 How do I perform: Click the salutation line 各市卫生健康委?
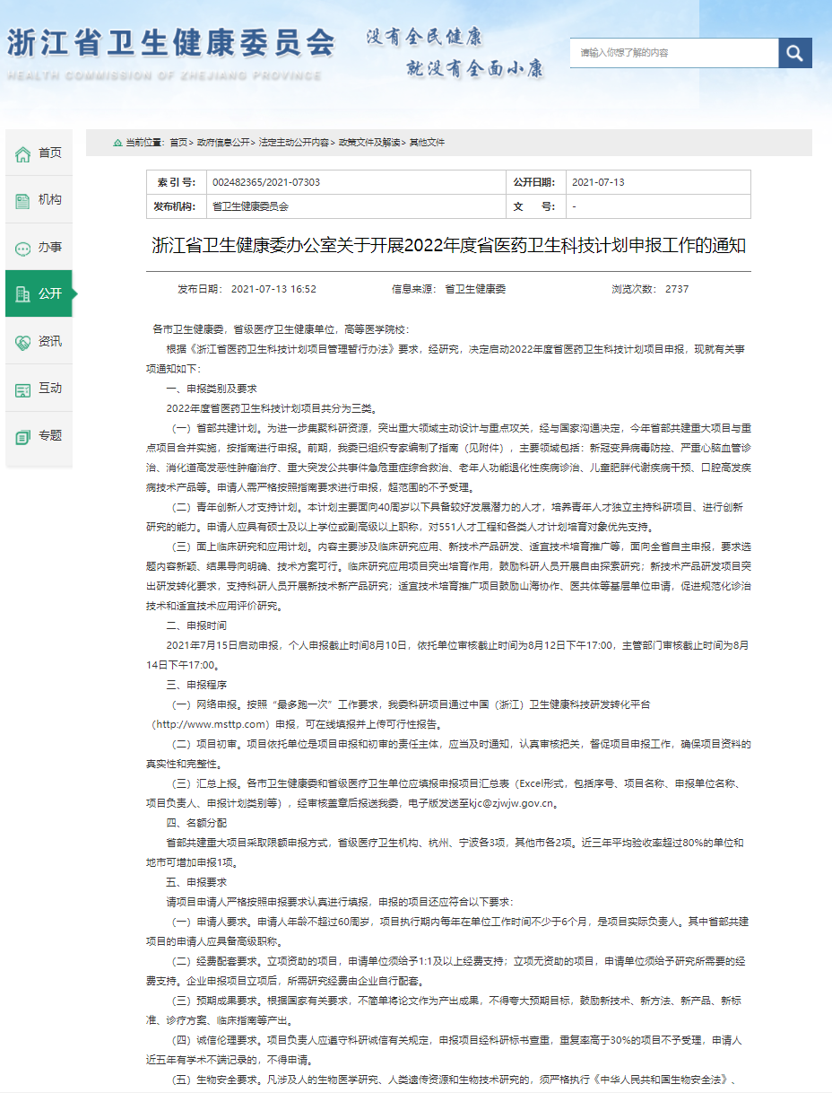coord(281,329)
